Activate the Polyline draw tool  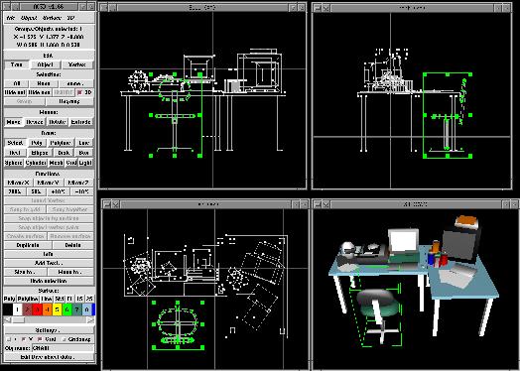point(61,143)
